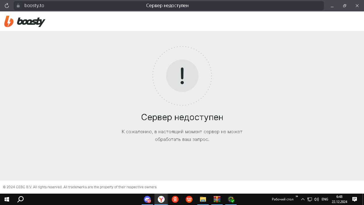Screen dimensions: 364x205
Task: Switch to Yandex Browser taskbar icon
Action: click(161, 199)
